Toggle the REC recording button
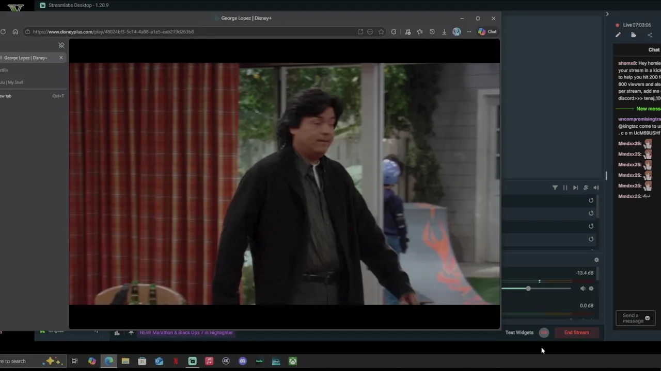Screen dimensions: 661x371 (544, 332)
